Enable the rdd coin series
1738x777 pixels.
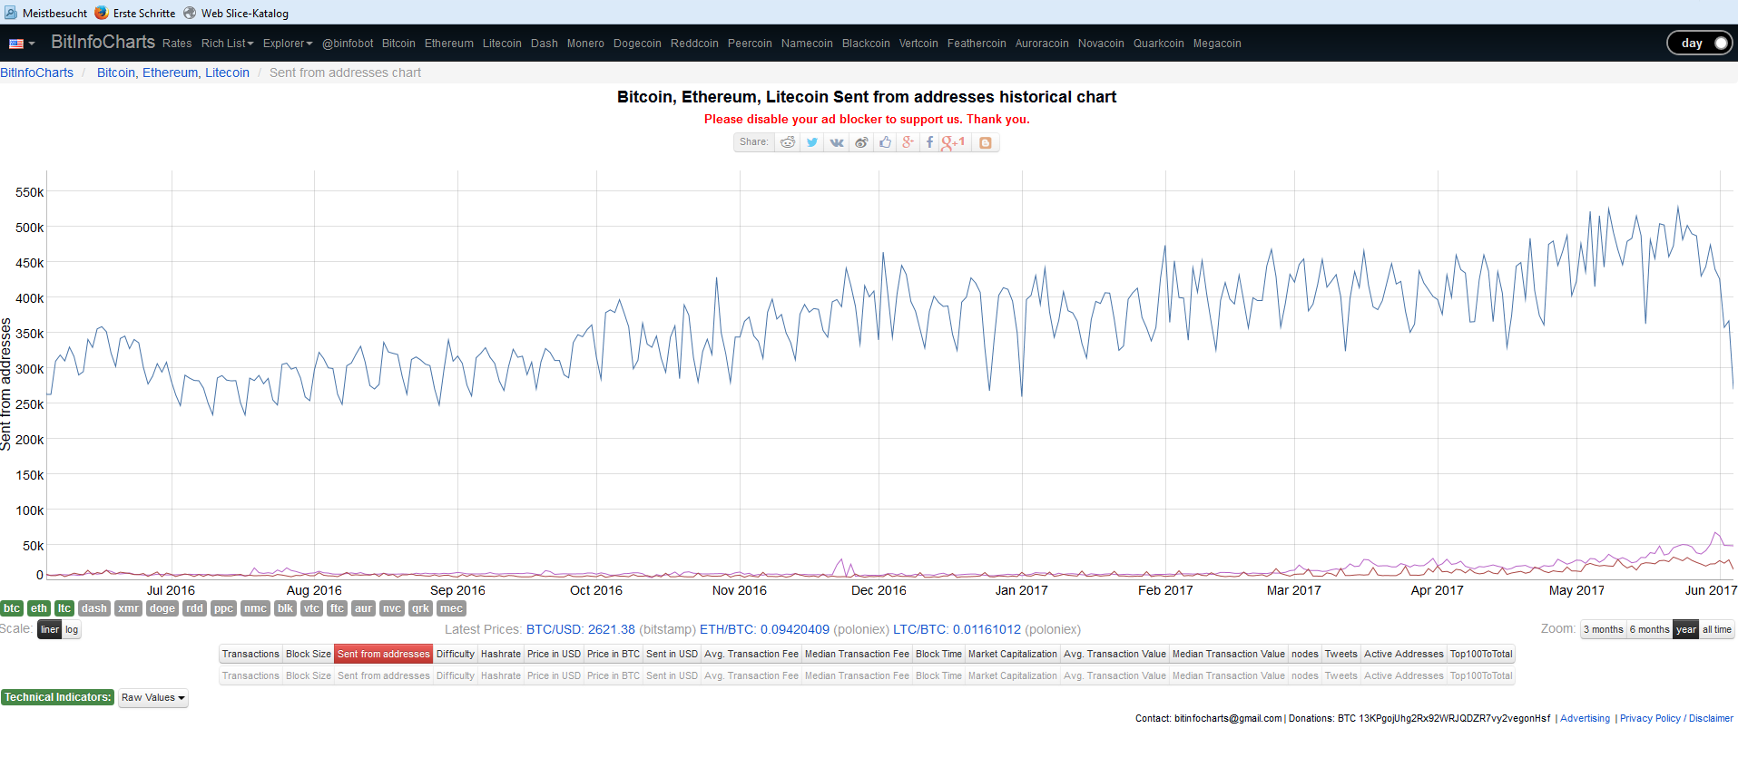(194, 608)
